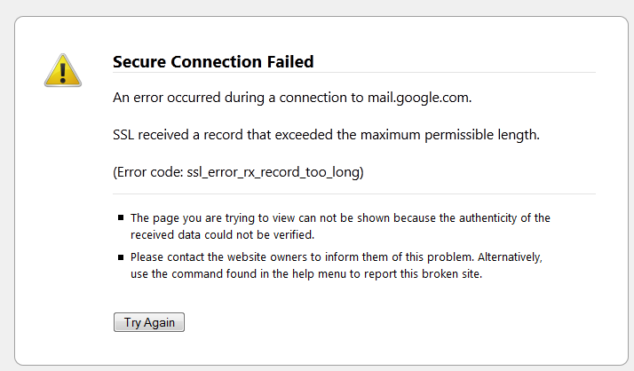Click received data could not be verified line

pyautogui.click(x=222, y=235)
